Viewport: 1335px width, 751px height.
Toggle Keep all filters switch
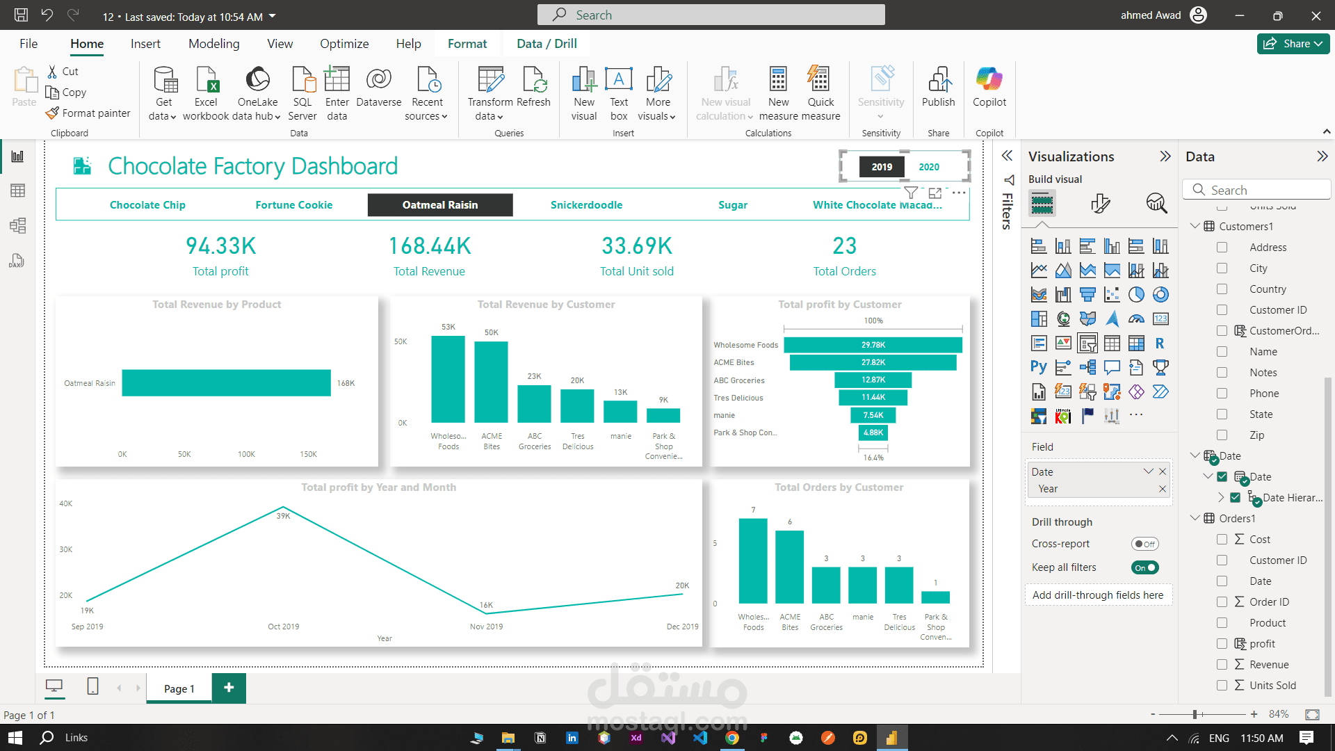(1144, 567)
